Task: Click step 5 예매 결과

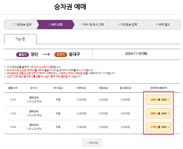Action: coord(163,24)
